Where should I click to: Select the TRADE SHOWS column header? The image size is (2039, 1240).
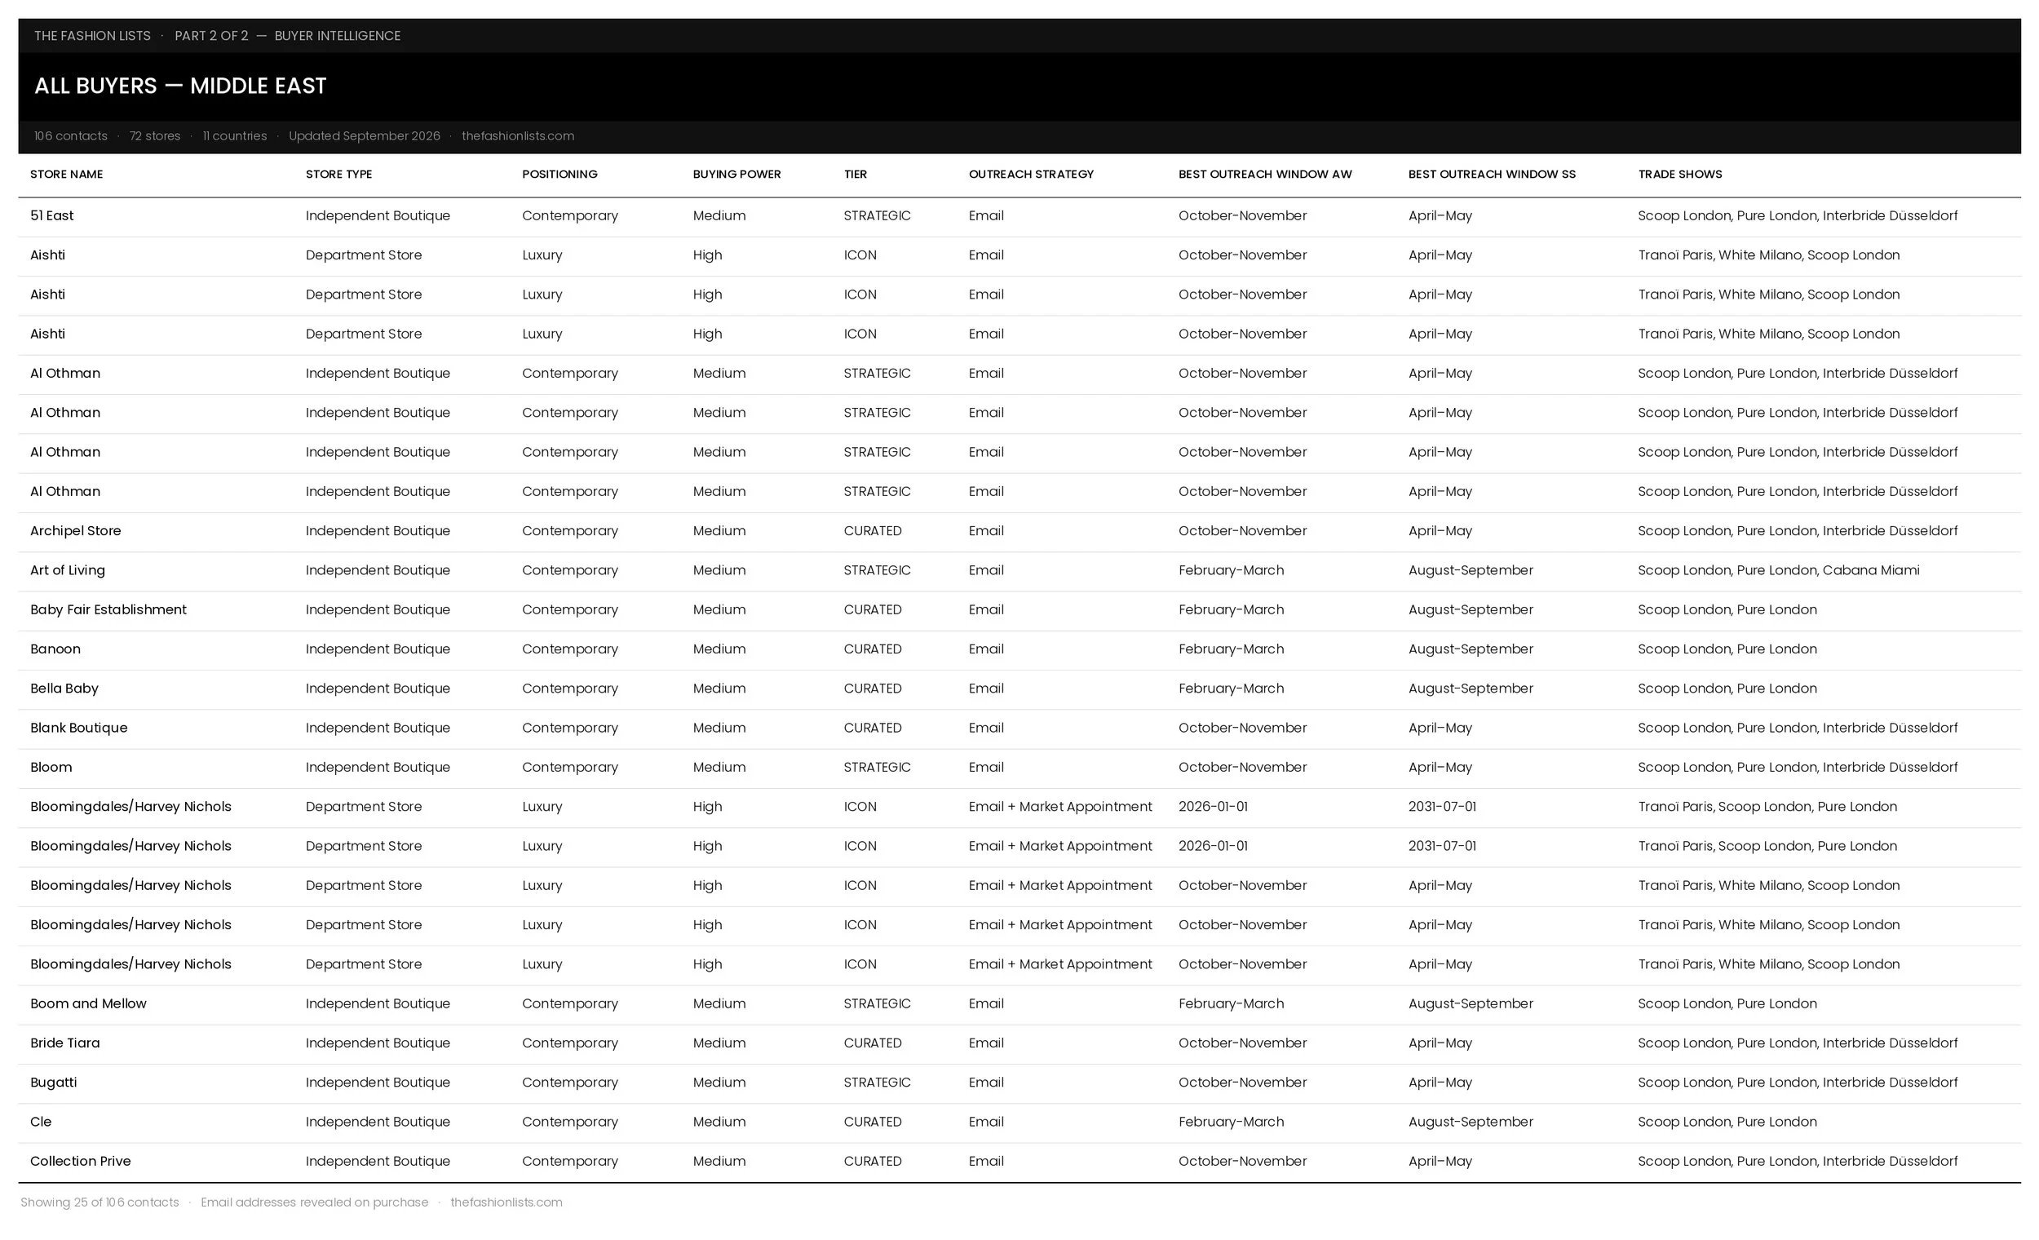click(1680, 174)
